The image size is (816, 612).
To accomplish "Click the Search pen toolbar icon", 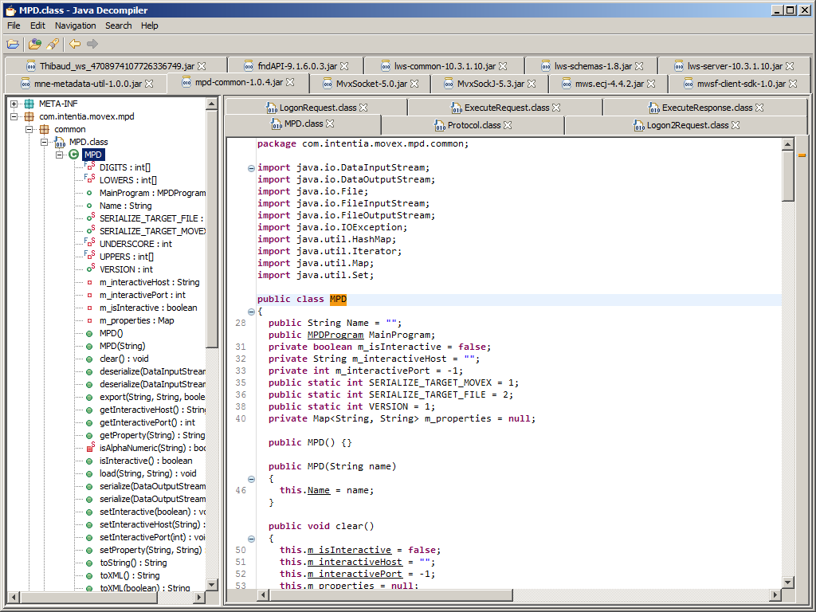I will click(53, 44).
